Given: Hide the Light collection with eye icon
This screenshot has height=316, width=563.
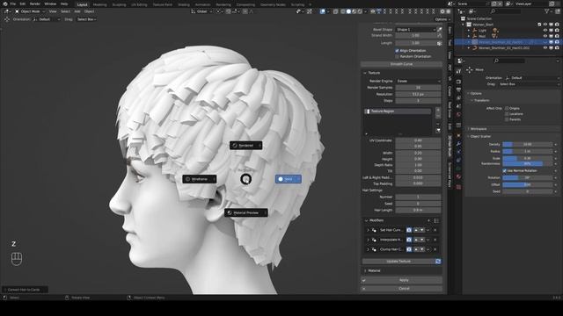Looking at the screenshot, I should pyautogui.click(x=545, y=31).
